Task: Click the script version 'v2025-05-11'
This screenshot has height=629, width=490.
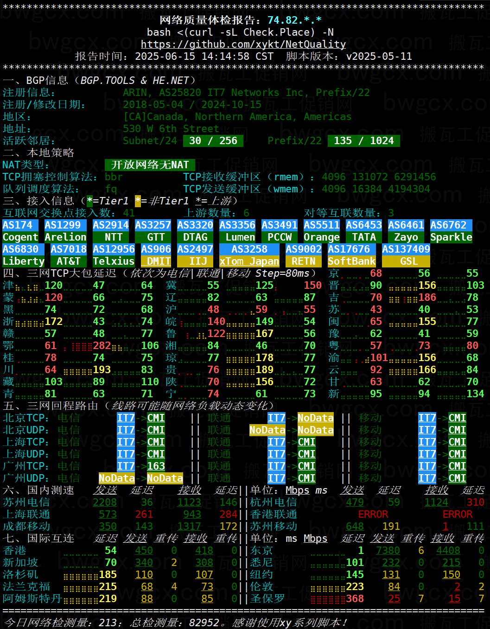Action: click(x=379, y=57)
